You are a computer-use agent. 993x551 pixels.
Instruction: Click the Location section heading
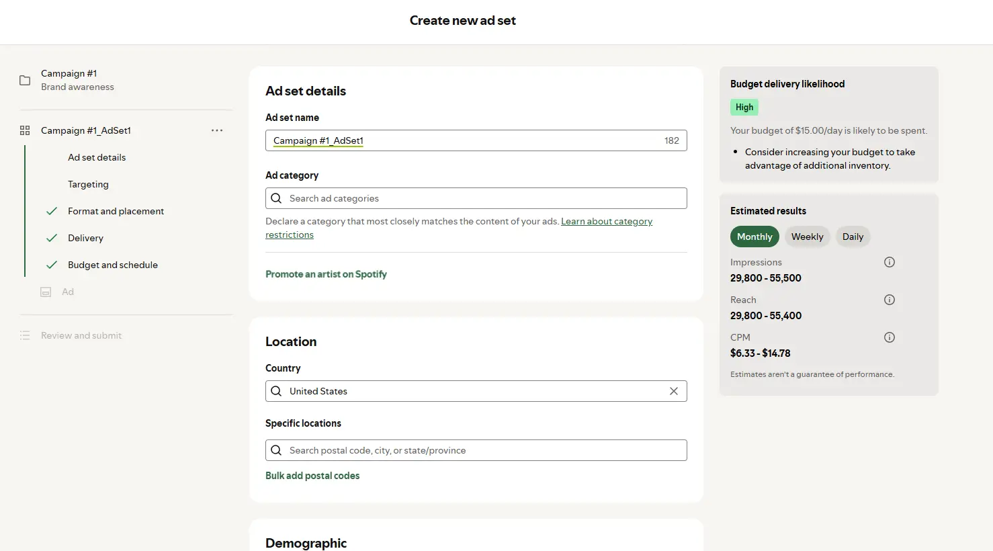291,341
